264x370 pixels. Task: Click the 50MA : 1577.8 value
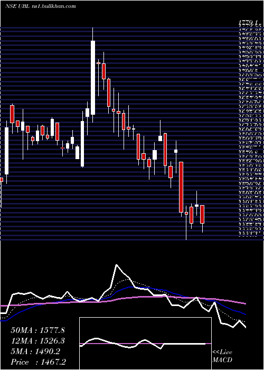[38, 330]
